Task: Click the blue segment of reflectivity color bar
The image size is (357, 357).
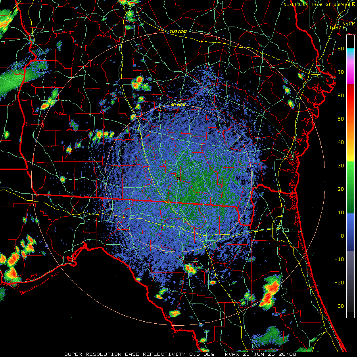Action: coord(350,232)
